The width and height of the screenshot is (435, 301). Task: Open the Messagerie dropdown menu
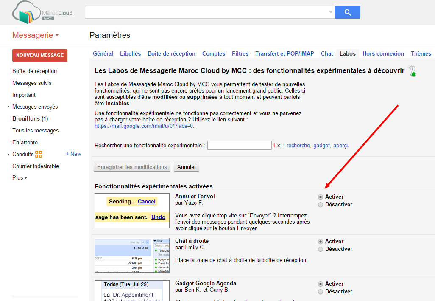pos(35,35)
